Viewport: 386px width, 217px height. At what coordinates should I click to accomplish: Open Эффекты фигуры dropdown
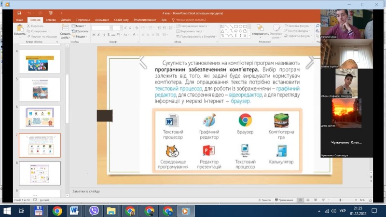(x=297, y=36)
